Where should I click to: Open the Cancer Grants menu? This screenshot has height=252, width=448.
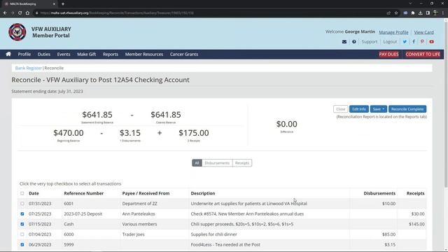pos(184,54)
